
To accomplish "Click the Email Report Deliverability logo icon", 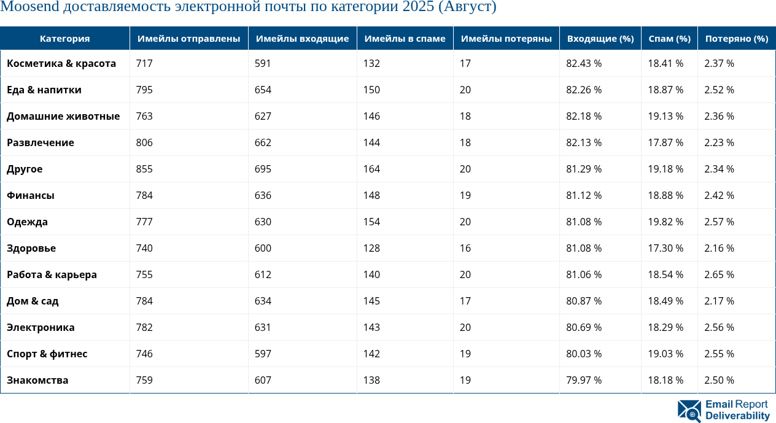I will 688,410.
